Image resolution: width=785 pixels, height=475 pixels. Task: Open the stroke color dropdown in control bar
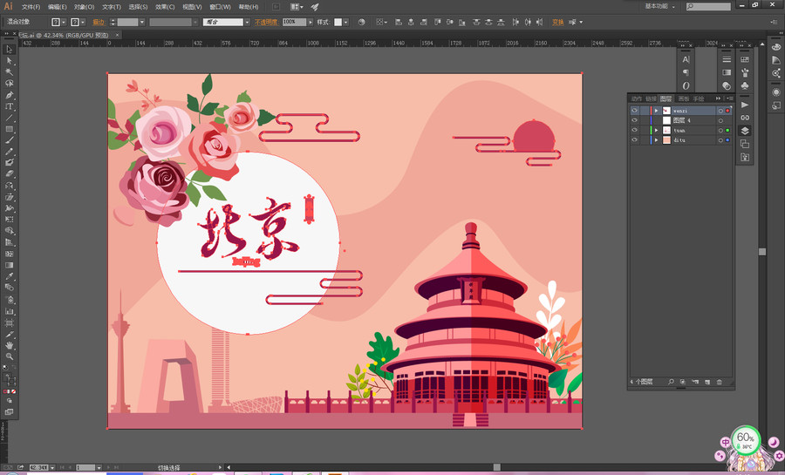click(83, 22)
